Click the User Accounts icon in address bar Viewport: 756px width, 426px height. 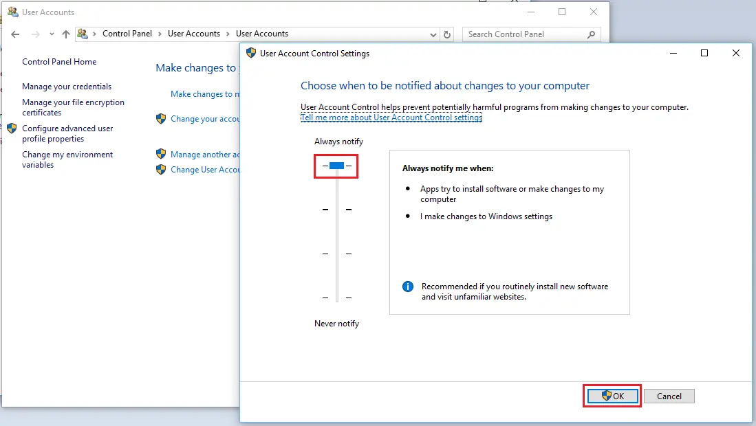tap(83, 34)
